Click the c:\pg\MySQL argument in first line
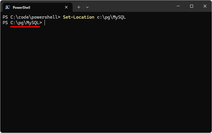Screen dimensions: 212x133 111,17
